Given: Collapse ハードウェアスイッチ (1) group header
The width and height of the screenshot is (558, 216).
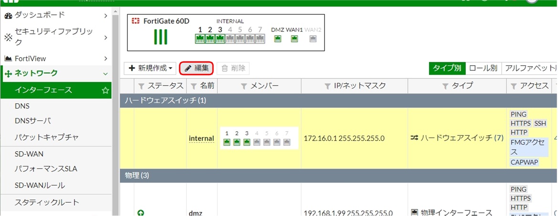Looking at the screenshot, I should click(x=339, y=101).
